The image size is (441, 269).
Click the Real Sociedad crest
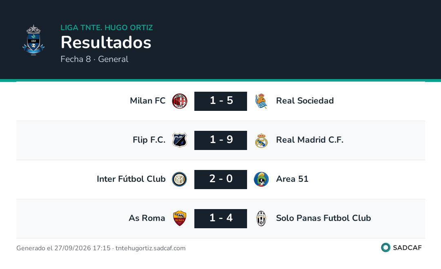tap(261, 101)
